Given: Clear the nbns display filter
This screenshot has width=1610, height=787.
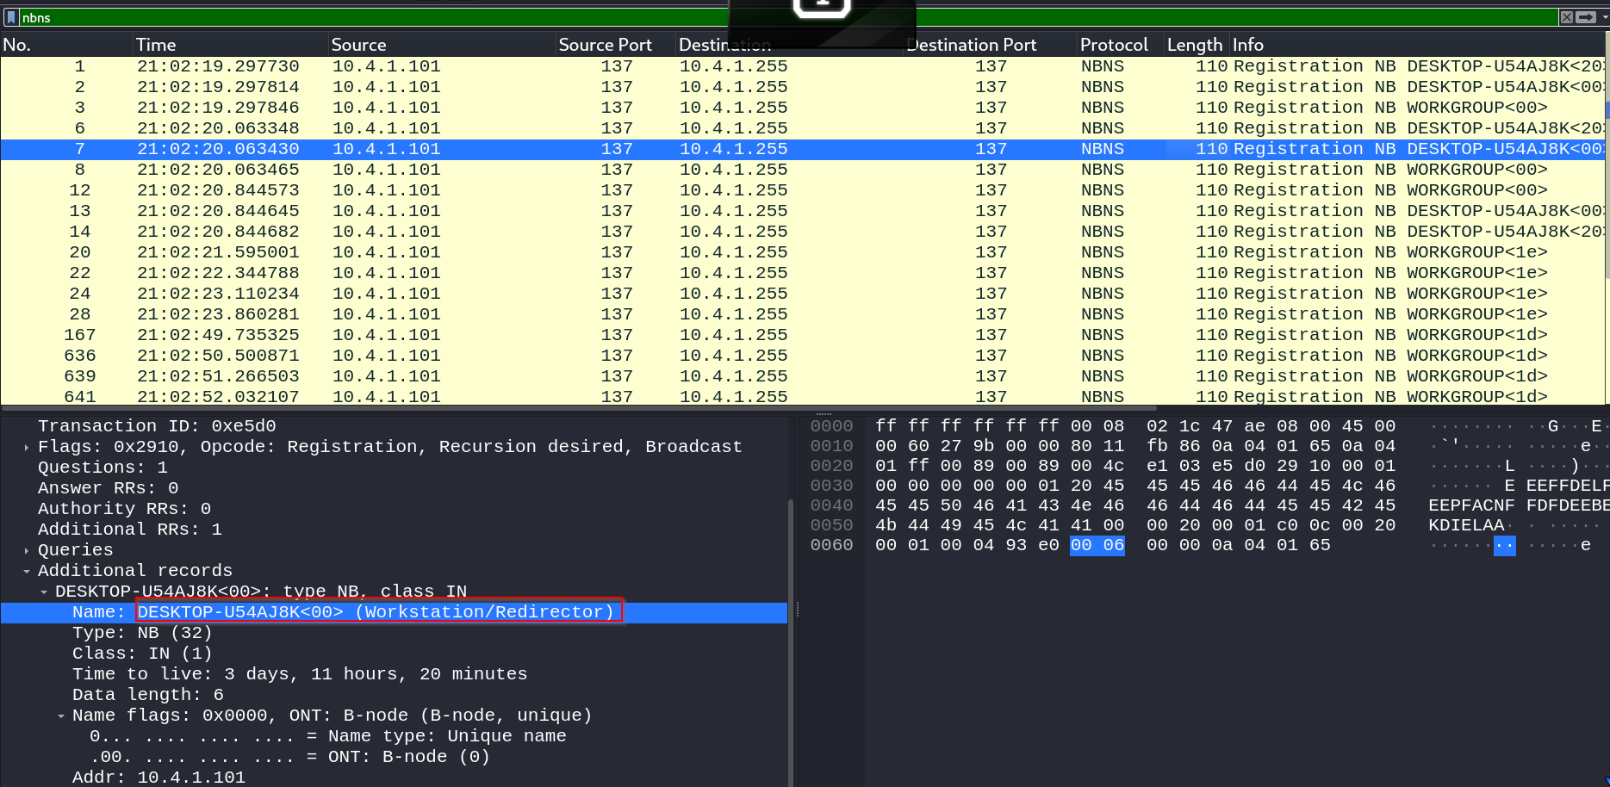Looking at the screenshot, I should [1567, 17].
